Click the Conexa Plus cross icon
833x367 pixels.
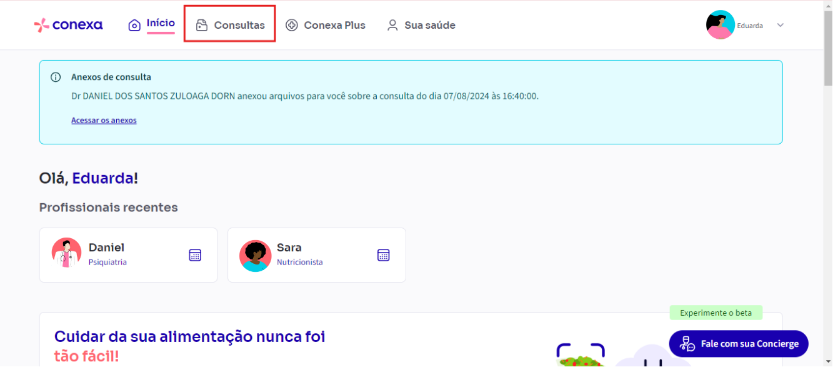[x=291, y=25]
